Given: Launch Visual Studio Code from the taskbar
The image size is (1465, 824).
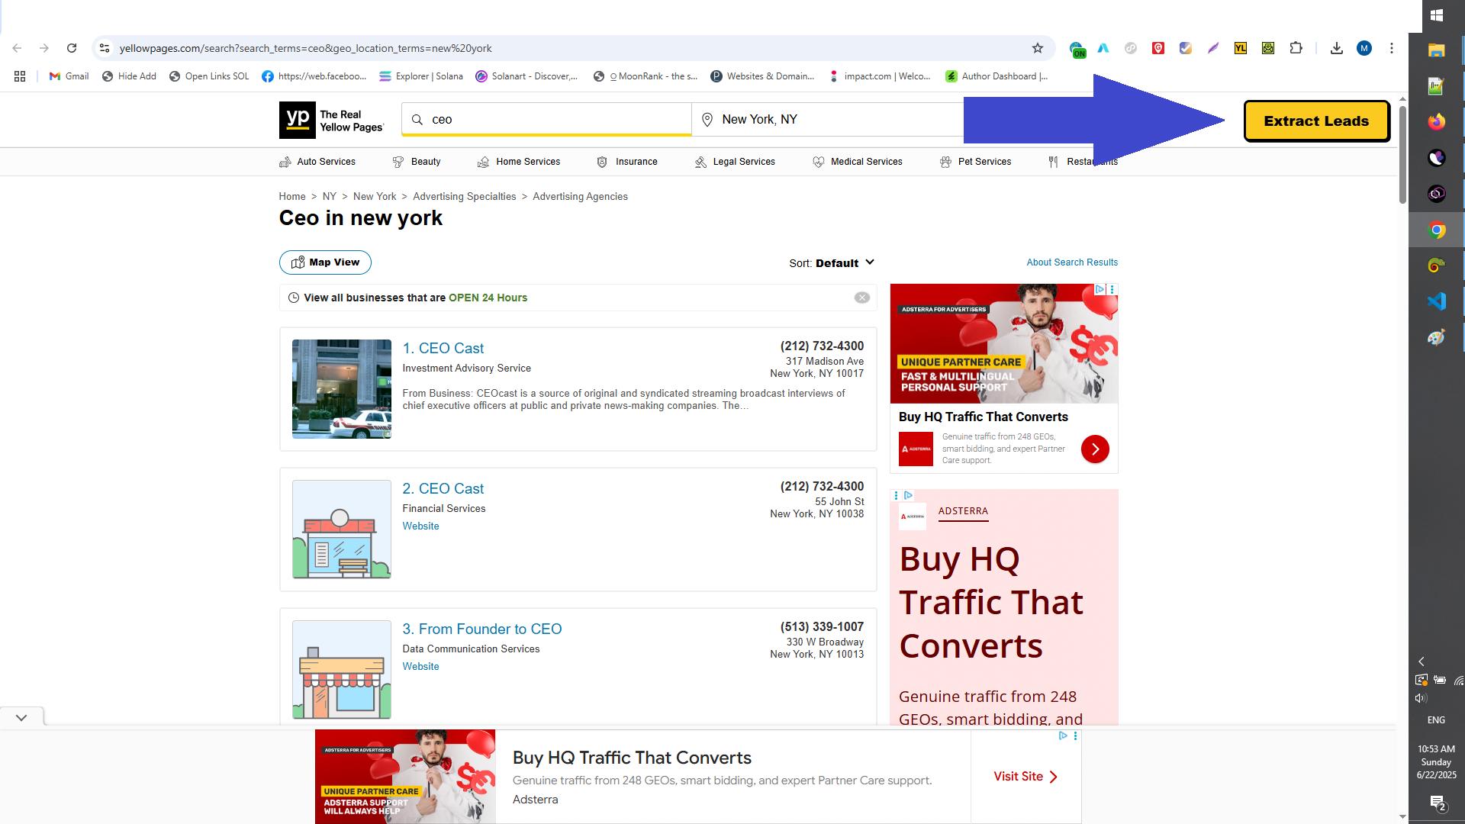Looking at the screenshot, I should (x=1436, y=301).
